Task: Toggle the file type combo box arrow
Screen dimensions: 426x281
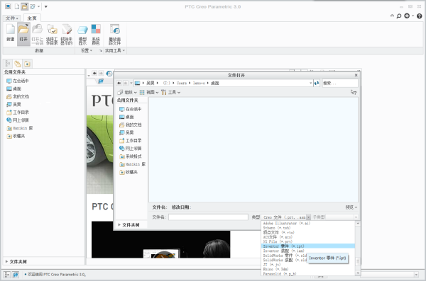Action: click(308, 217)
